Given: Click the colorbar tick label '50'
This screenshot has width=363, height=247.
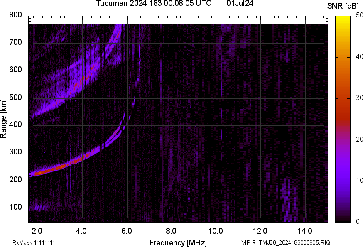Looking at the screenshot, I should (x=359, y=15).
